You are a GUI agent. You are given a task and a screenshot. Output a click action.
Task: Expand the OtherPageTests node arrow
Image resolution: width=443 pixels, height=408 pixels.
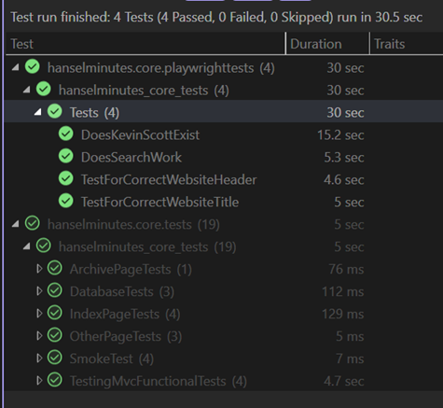pyautogui.click(x=39, y=336)
